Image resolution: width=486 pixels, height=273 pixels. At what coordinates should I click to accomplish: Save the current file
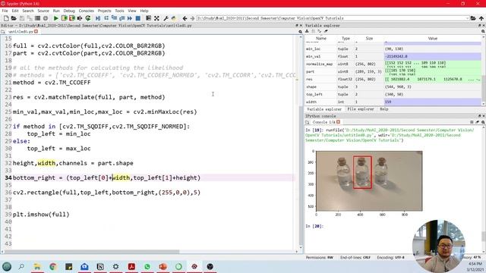(22, 18)
